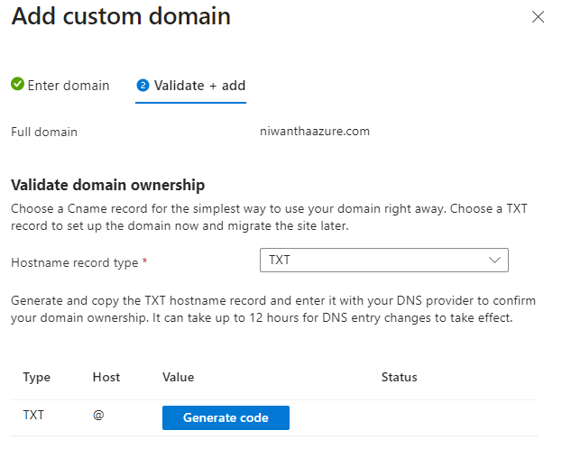Click the 12 hours DNS instructions paragraph

click(269, 309)
